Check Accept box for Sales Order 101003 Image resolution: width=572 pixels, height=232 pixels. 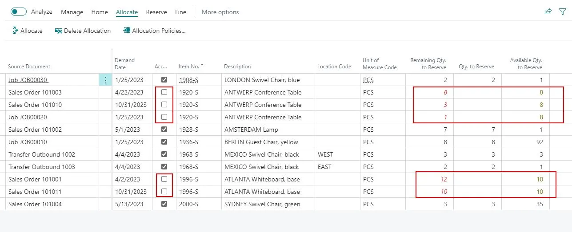click(164, 92)
